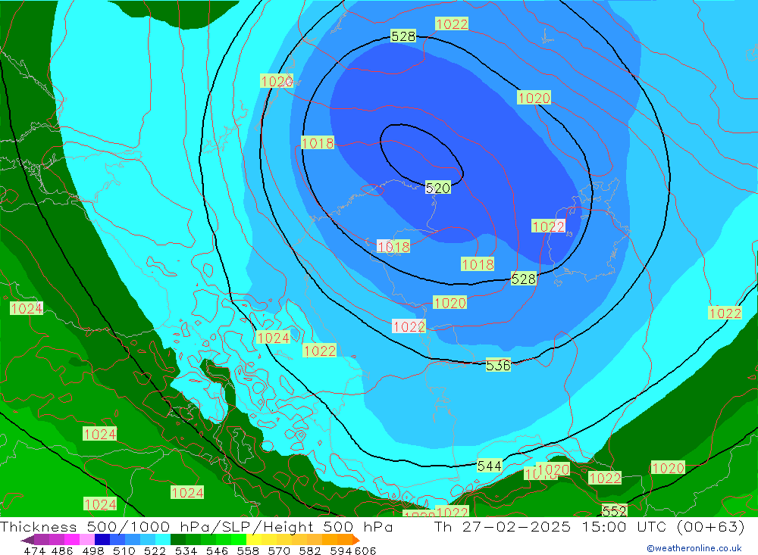Click the orange right arrow legend tip

[x=356, y=540]
